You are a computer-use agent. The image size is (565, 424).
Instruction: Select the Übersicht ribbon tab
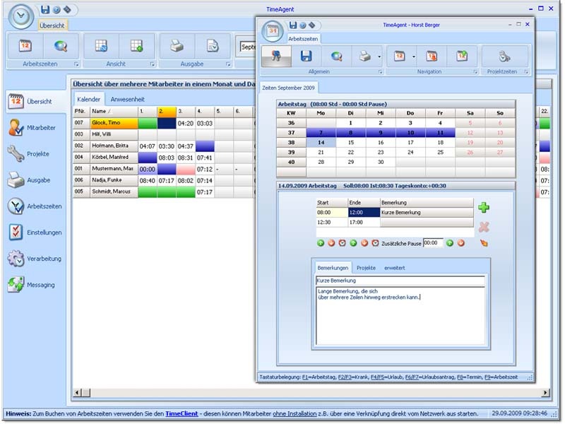pyautogui.click(x=52, y=25)
